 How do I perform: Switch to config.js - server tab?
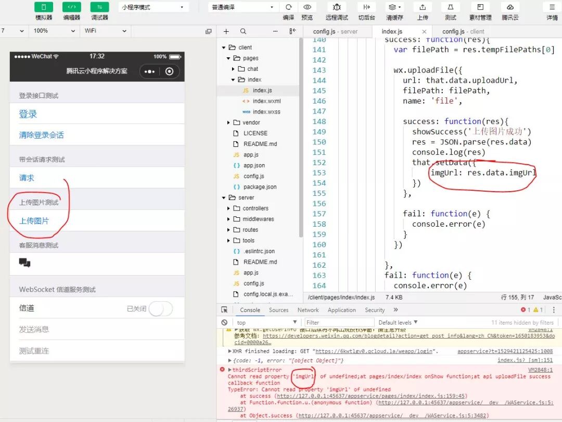pos(335,32)
